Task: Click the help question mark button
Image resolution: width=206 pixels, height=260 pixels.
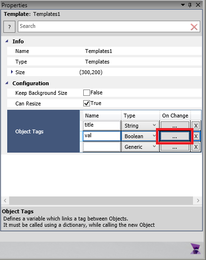Action: pyautogui.click(x=9, y=26)
